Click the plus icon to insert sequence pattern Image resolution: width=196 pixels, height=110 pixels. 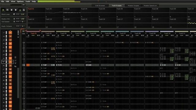coord(15,63)
